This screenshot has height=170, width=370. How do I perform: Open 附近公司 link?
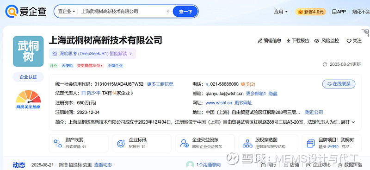[x=314, y=112]
